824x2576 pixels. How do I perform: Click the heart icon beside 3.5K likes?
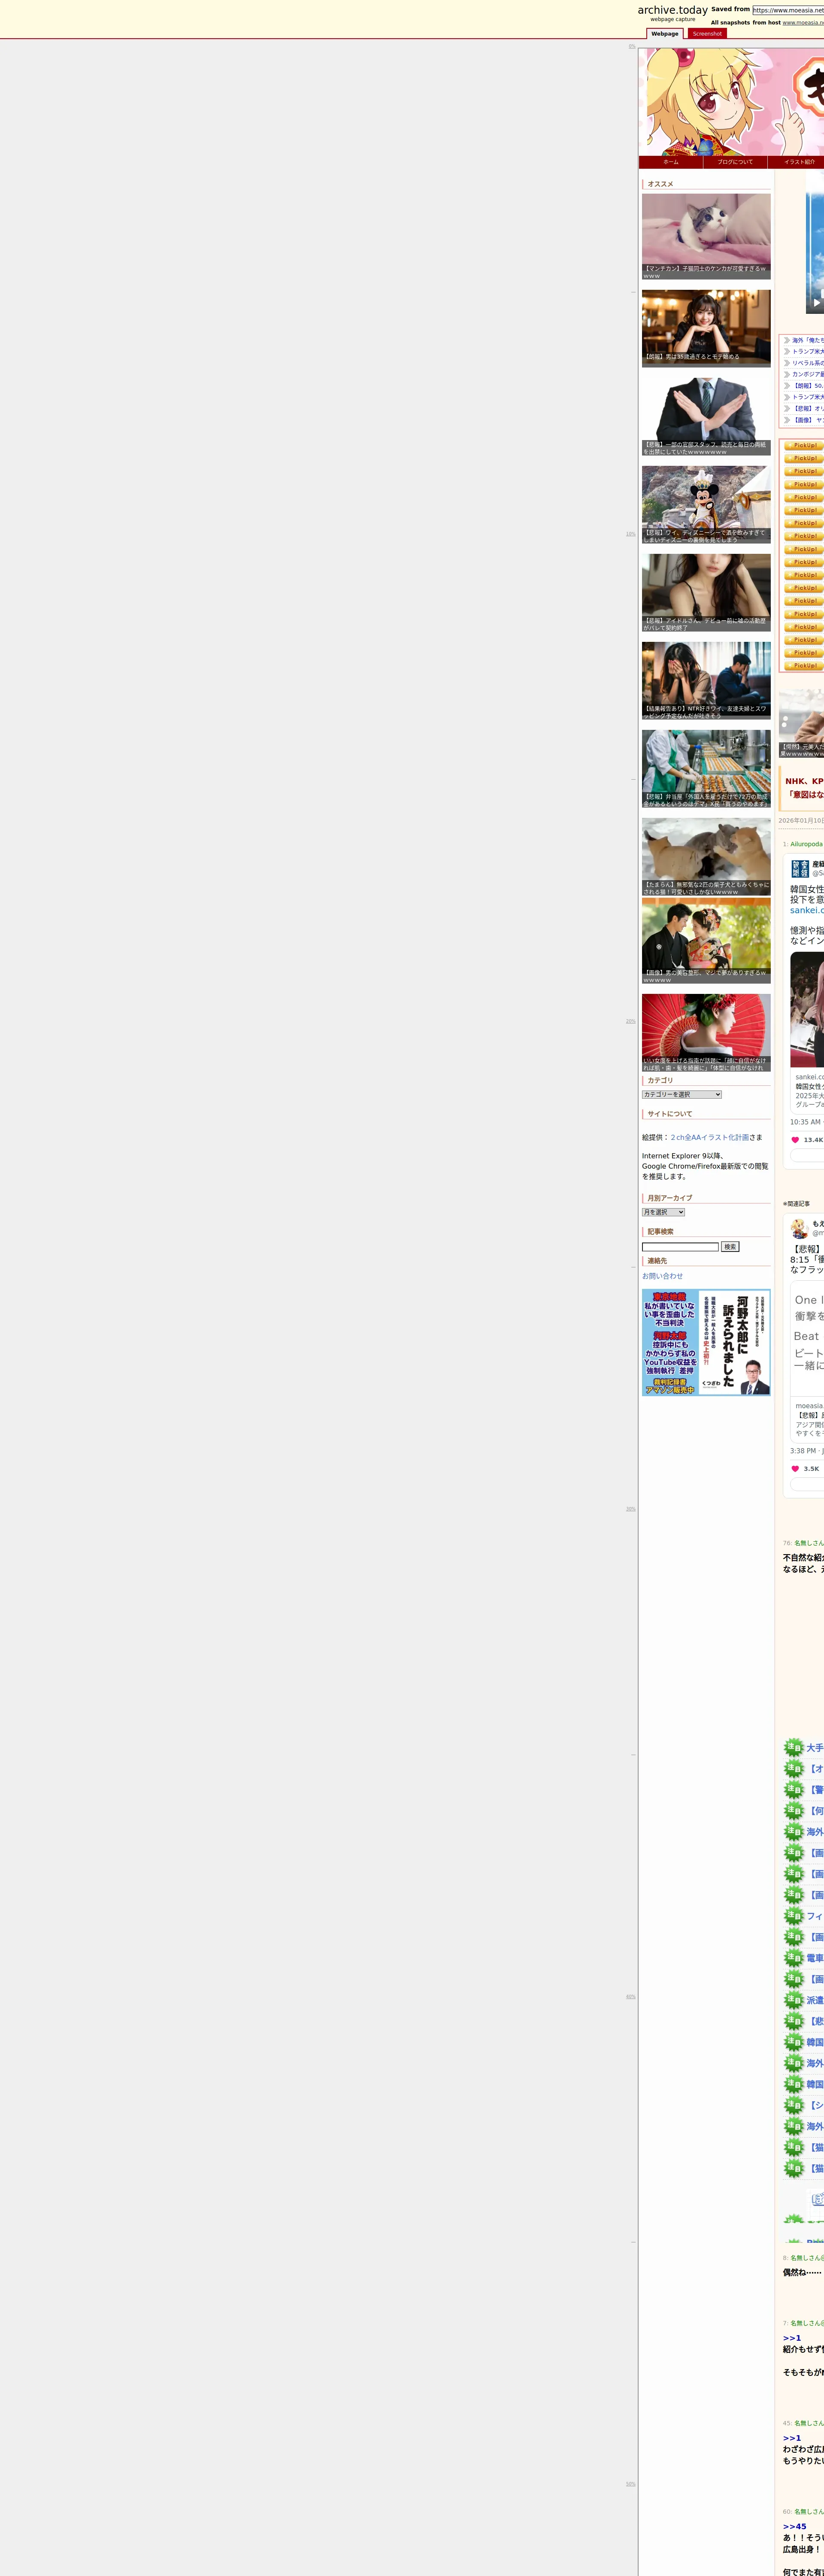(795, 1469)
